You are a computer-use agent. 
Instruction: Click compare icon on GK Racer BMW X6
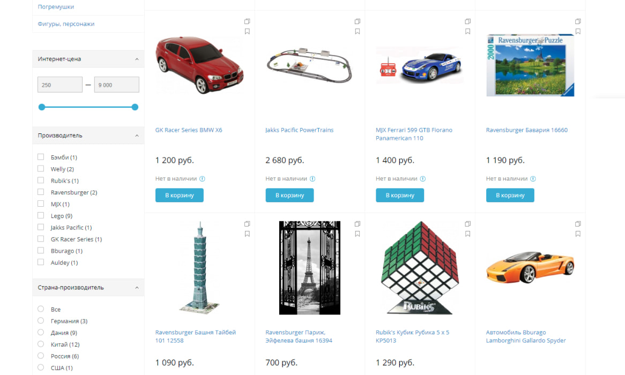247,21
